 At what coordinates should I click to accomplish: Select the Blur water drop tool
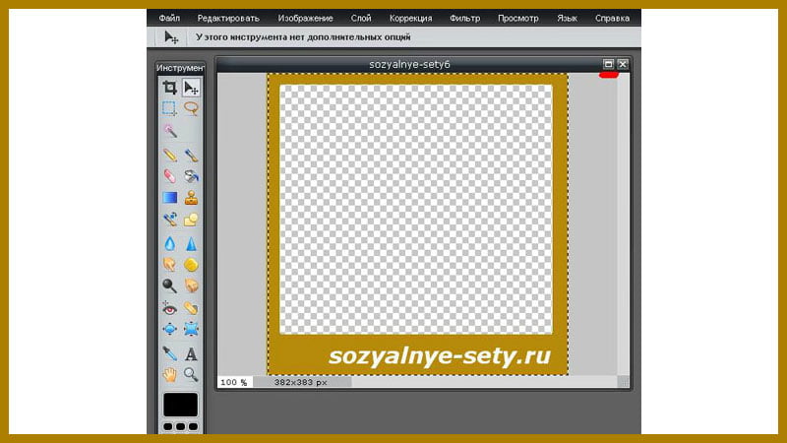point(169,243)
